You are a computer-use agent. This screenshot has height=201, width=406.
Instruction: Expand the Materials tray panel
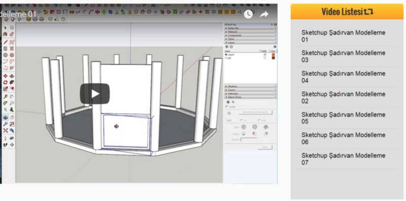[x=250, y=32]
